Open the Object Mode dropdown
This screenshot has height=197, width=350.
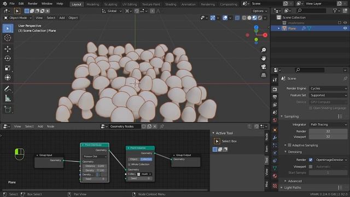18,18
